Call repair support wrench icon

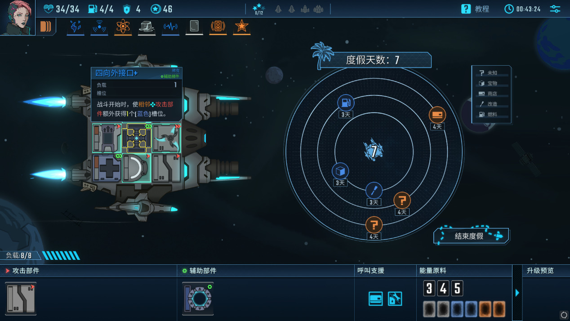395,299
